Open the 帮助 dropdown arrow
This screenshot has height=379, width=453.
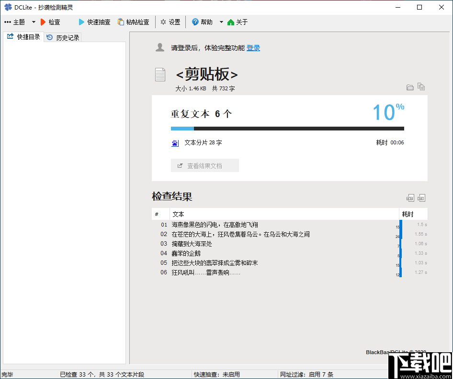tap(221, 22)
